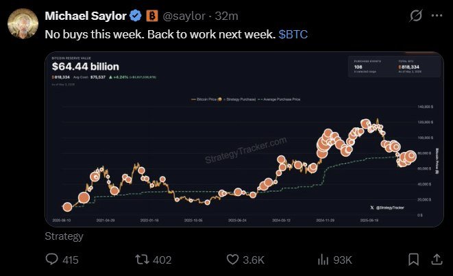The height and width of the screenshot is (276, 453).
Task: Open the $BTC cashtag link
Action: (x=293, y=34)
